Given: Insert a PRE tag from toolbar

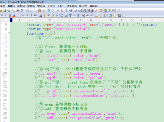Looking at the screenshot, I should coord(74,15).
